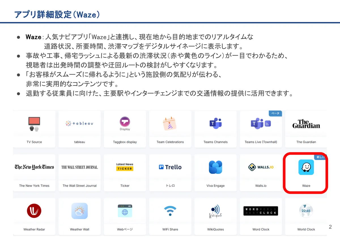Click the 'Teams Live (Townhall)' label
340x240 pixels.
(x=261, y=142)
